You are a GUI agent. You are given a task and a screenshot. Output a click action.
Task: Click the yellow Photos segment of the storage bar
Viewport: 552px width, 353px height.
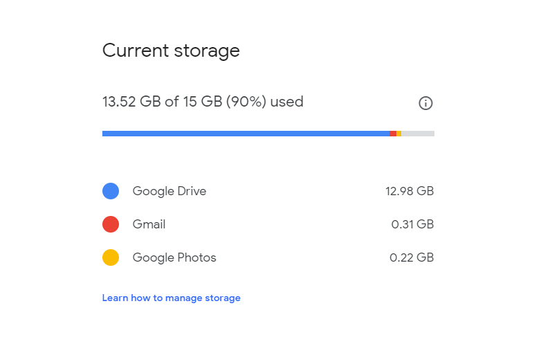click(399, 134)
